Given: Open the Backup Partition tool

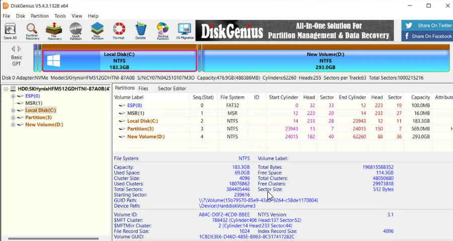Looking at the screenshot, I should coord(163,31).
